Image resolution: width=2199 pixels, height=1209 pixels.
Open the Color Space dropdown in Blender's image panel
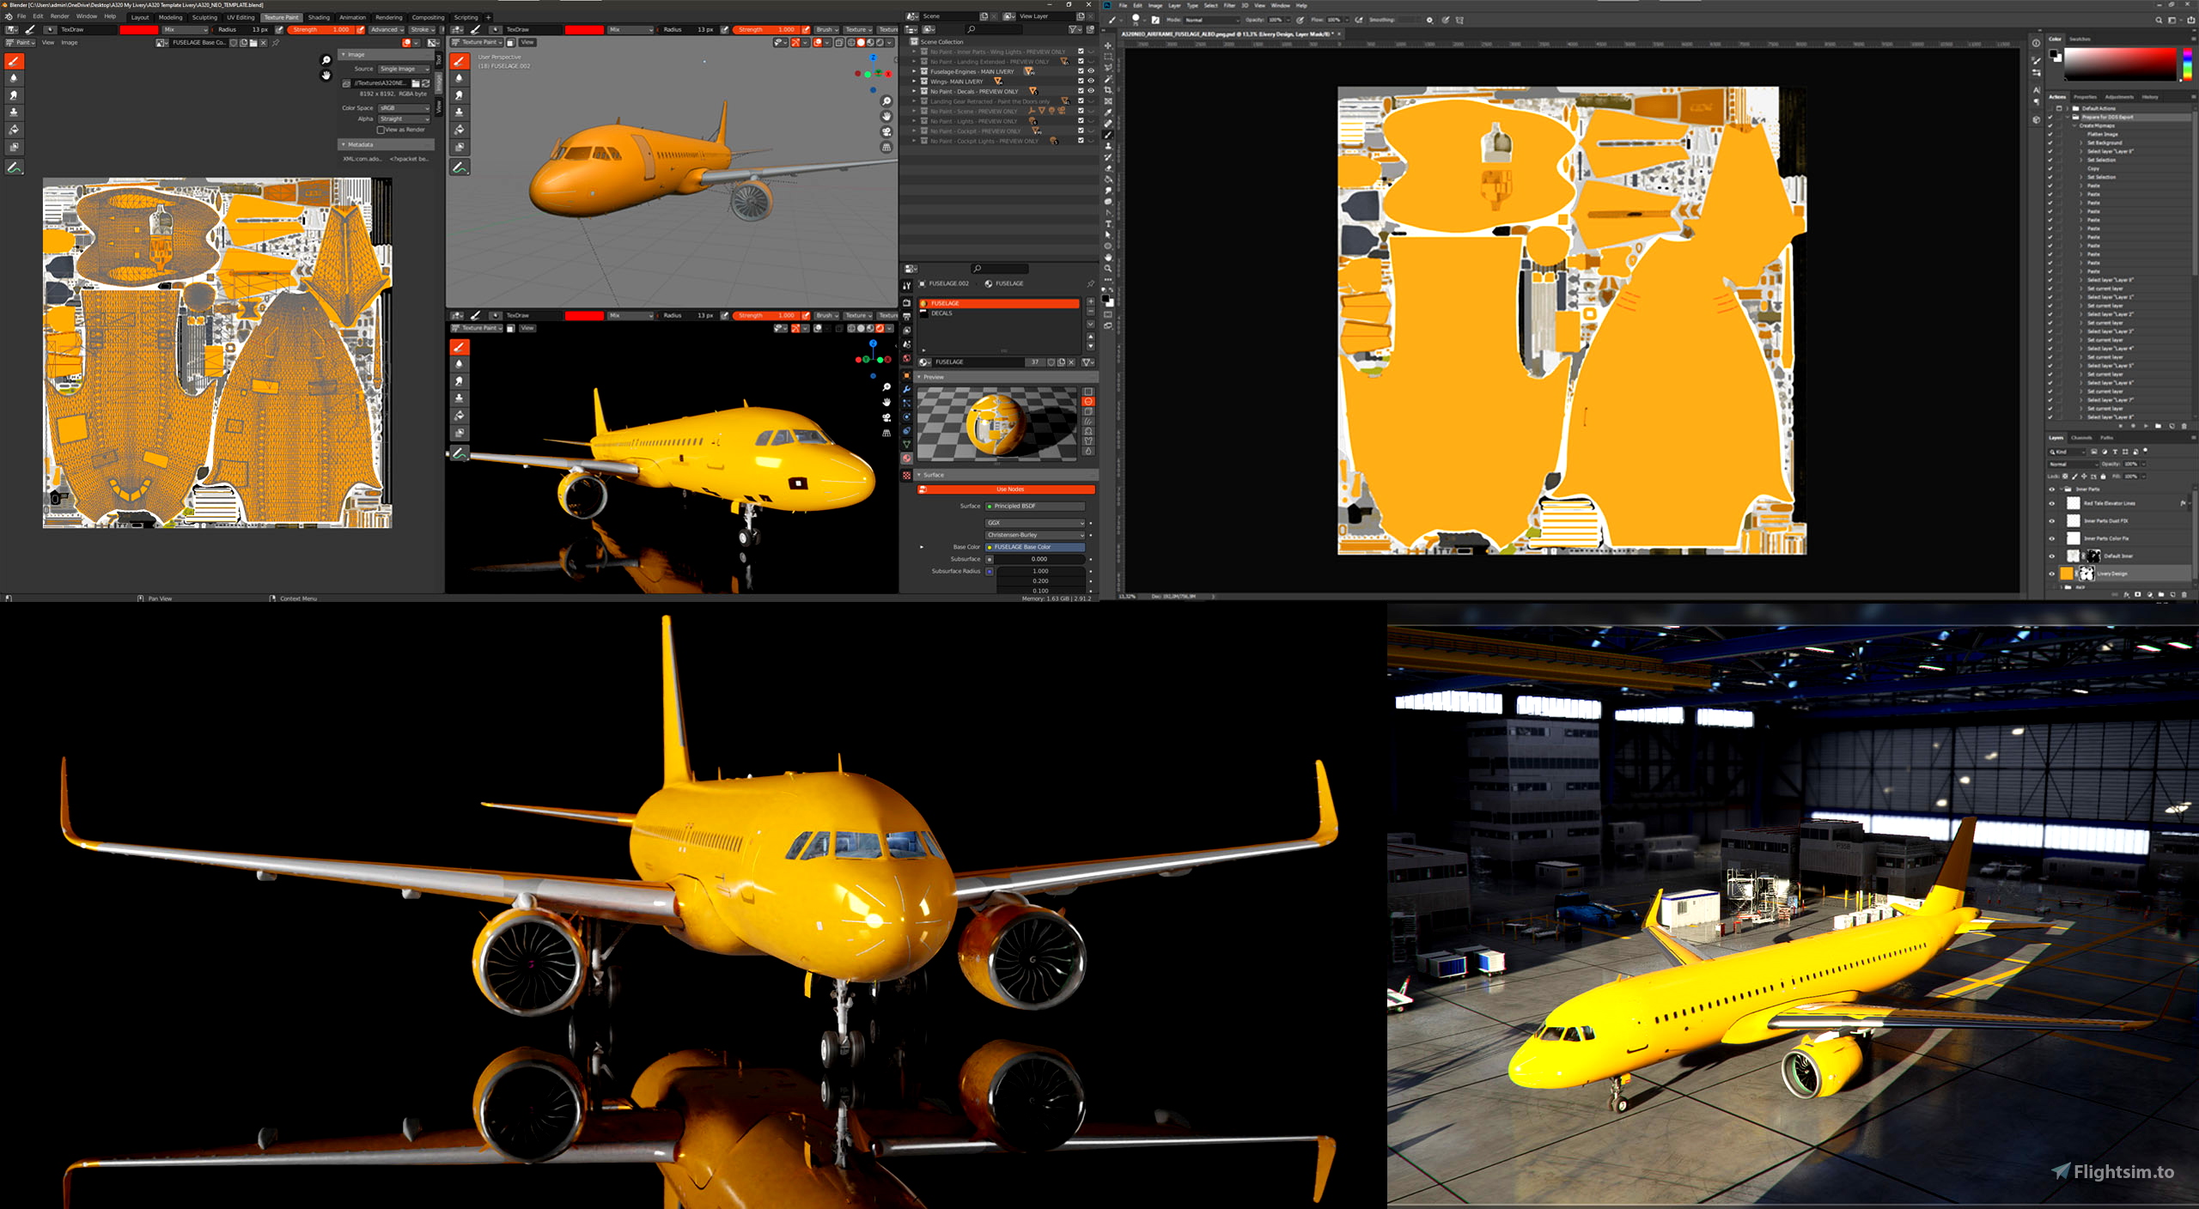(x=404, y=107)
